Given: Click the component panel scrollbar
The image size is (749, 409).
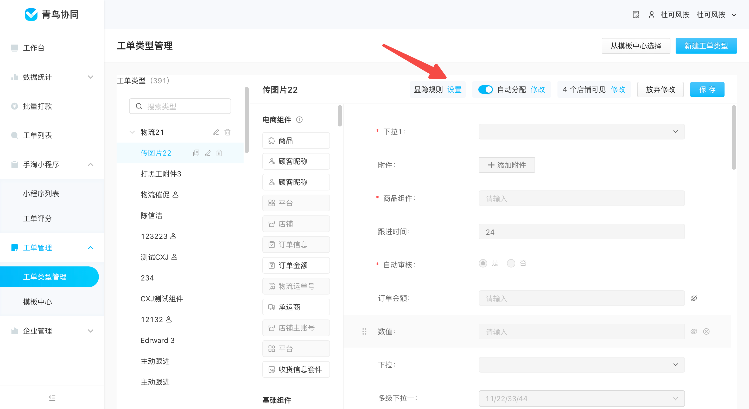Looking at the screenshot, I should pyautogui.click(x=340, y=116).
